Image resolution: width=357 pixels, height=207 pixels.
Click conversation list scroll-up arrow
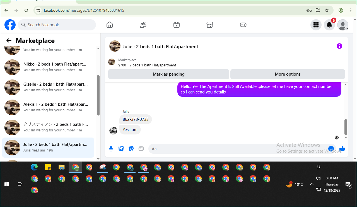click(x=98, y=49)
